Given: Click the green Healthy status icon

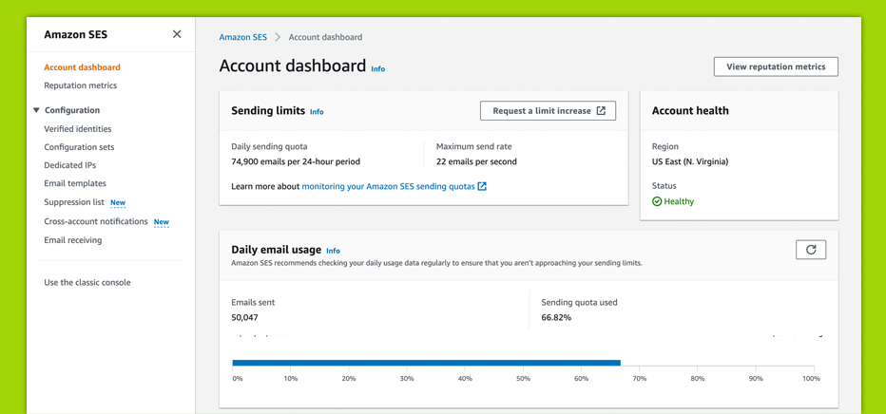Looking at the screenshot, I should [x=657, y=201].
